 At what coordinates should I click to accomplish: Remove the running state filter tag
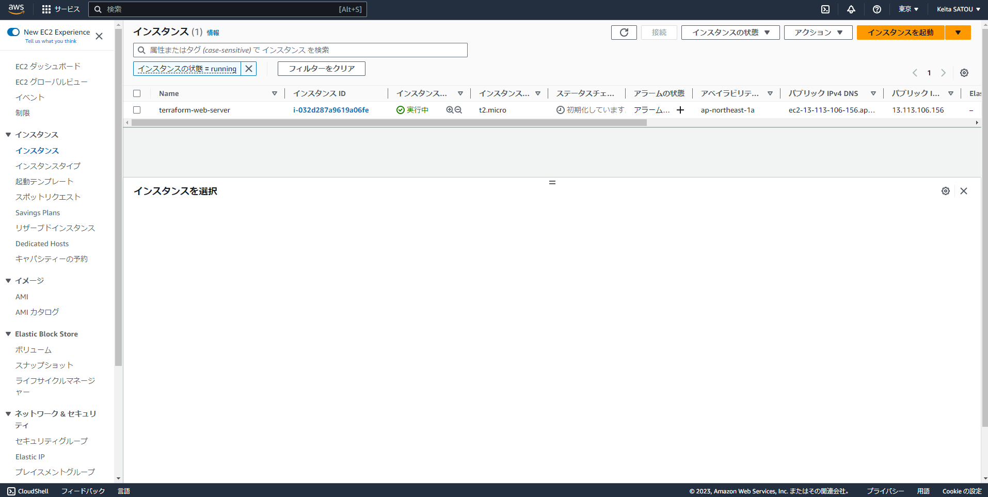tap(249, 69)
